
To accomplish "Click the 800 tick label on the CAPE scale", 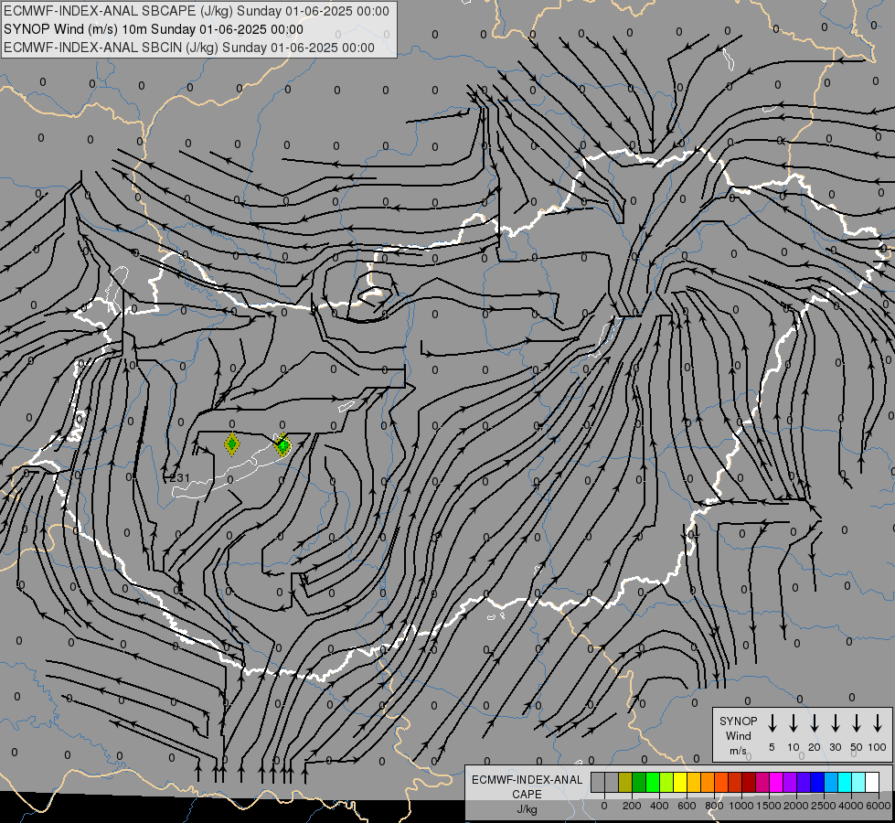I will (714, 806).
